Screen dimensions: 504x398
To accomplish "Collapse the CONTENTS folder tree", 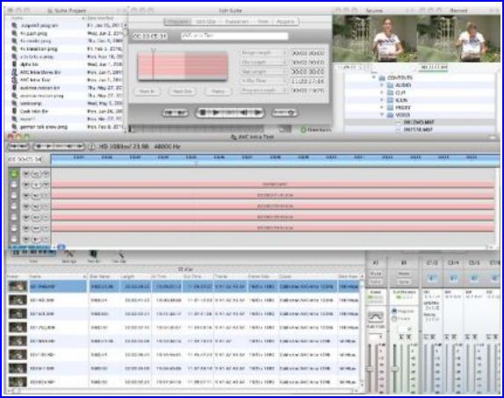I will [373, 77].
